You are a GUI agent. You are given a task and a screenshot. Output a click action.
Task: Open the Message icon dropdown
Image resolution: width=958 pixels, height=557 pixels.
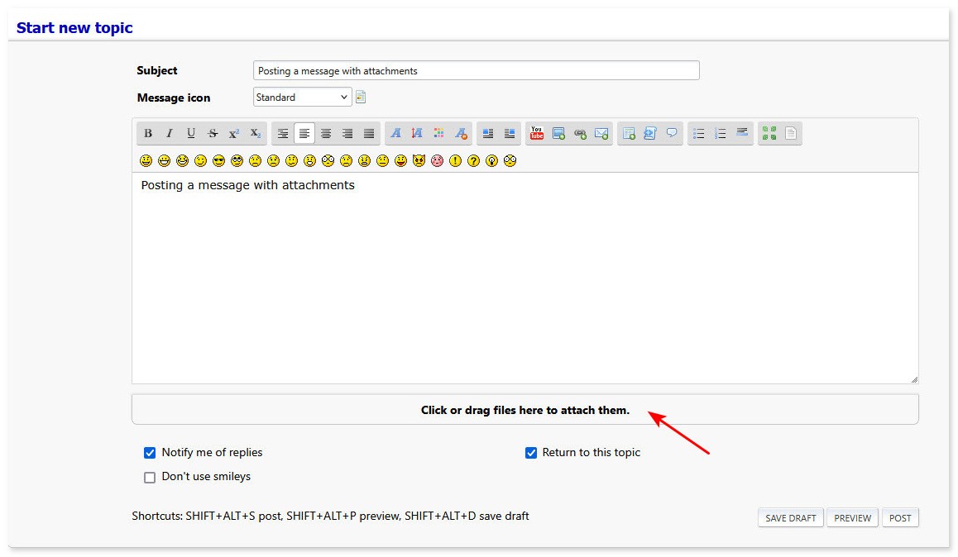pos(302,97)
